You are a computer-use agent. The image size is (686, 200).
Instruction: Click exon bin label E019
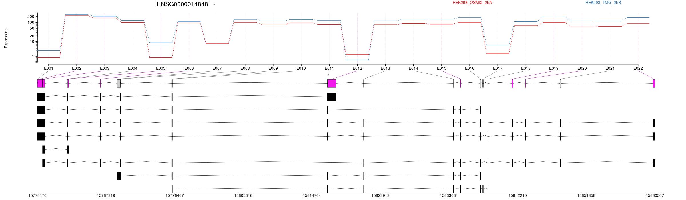(554, 68)
